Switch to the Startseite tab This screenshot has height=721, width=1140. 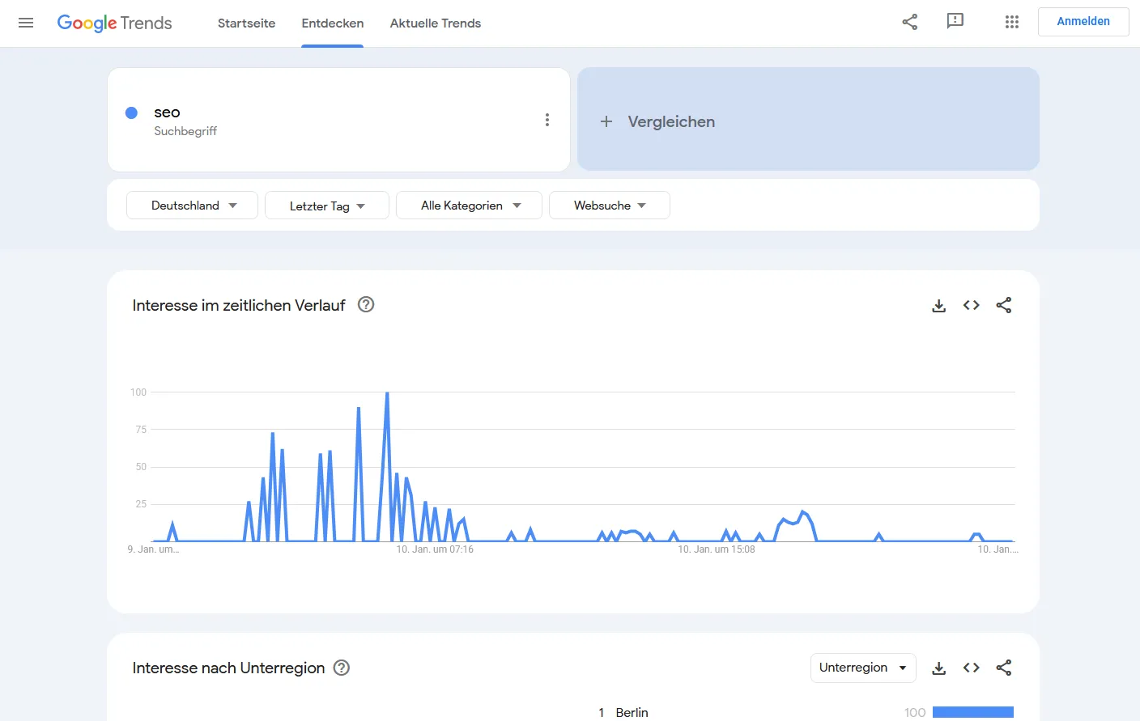point(246,23)
